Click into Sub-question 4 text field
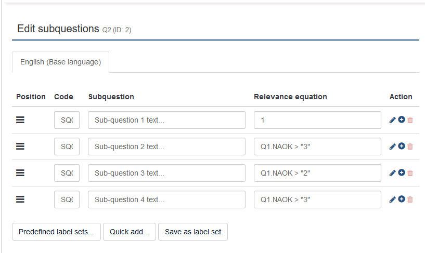 [166, 199]
